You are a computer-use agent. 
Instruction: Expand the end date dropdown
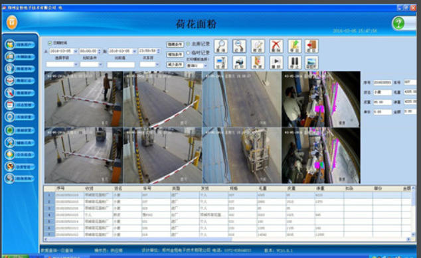point(134,51)
